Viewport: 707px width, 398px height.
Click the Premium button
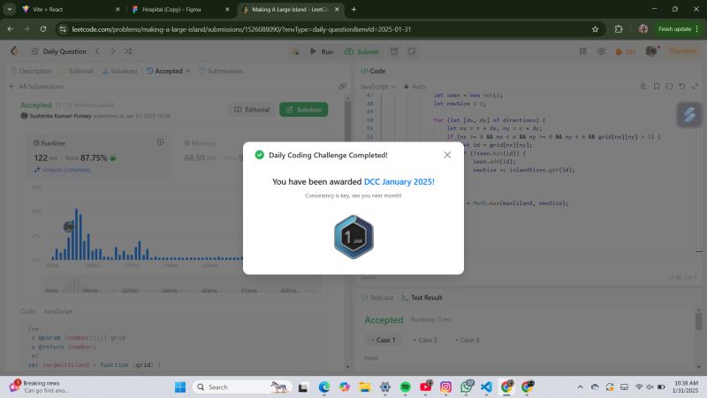tap(682, 51)
